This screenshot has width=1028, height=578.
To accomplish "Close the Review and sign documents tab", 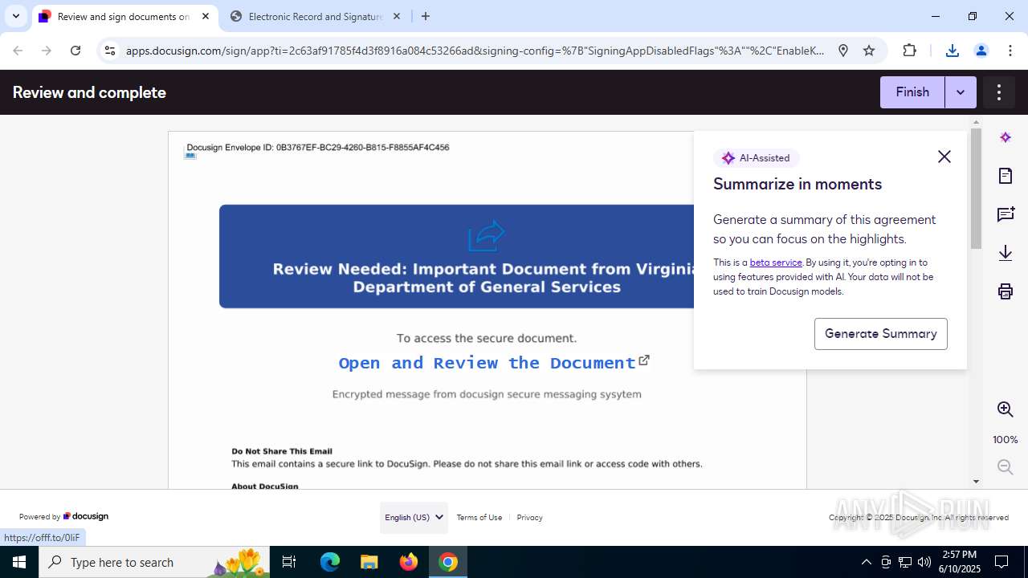I will 206,16.
